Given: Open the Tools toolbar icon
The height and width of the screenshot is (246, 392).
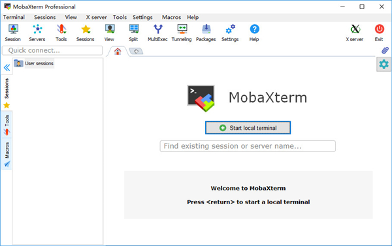Looking at the screenshot, I should tap(61, 33).
